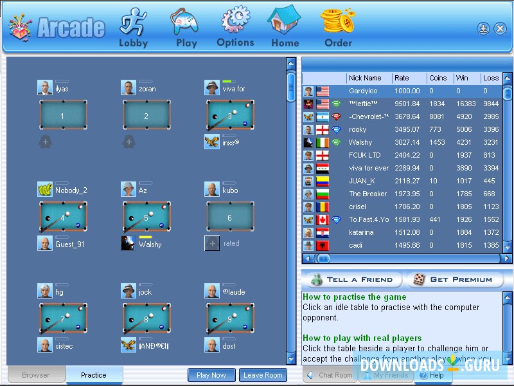Select player hg avatar
Viewport: 514px width, 386px height.
point(45,291)
